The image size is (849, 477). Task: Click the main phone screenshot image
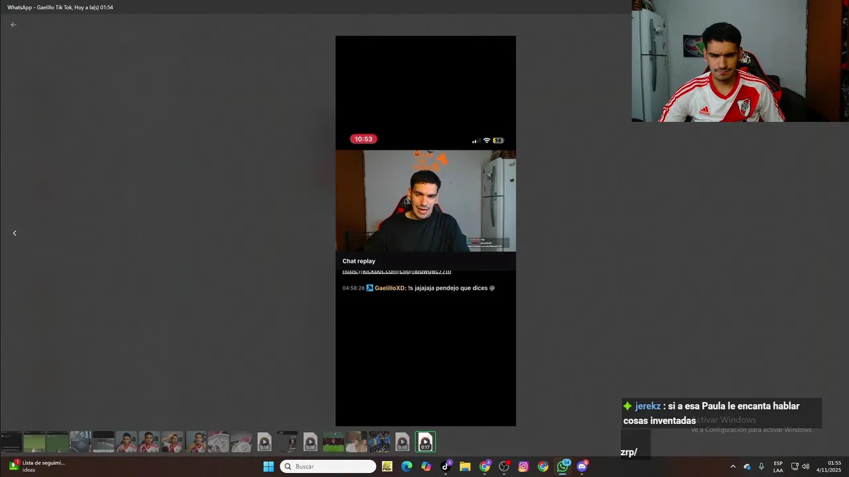425,231
